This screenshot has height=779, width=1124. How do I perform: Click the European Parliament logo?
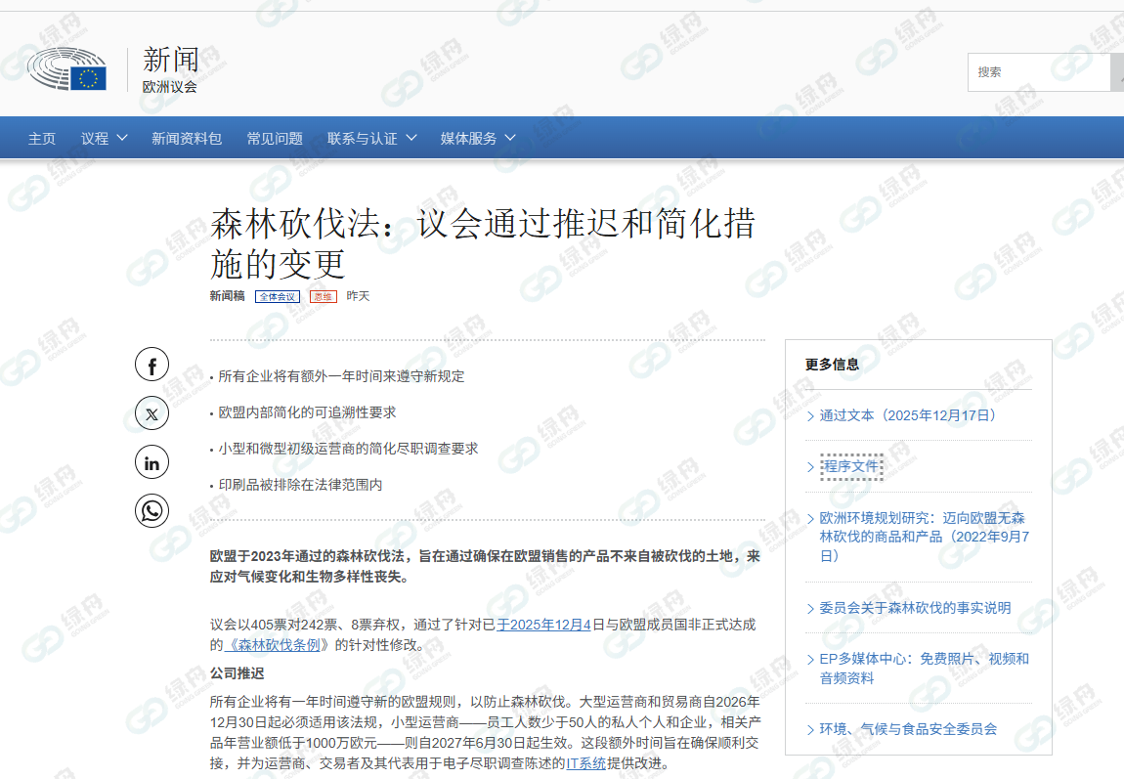[x=66, y=68]
